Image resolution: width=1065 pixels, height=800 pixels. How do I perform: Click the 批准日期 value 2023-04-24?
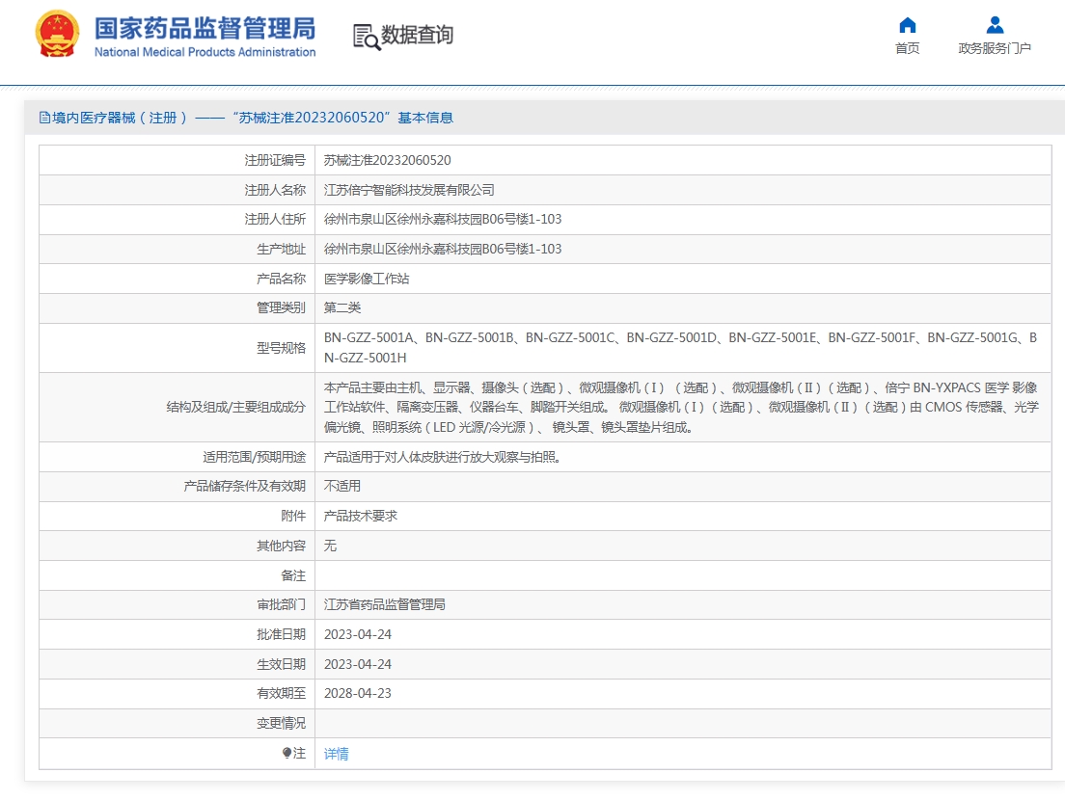coord(358,634)
